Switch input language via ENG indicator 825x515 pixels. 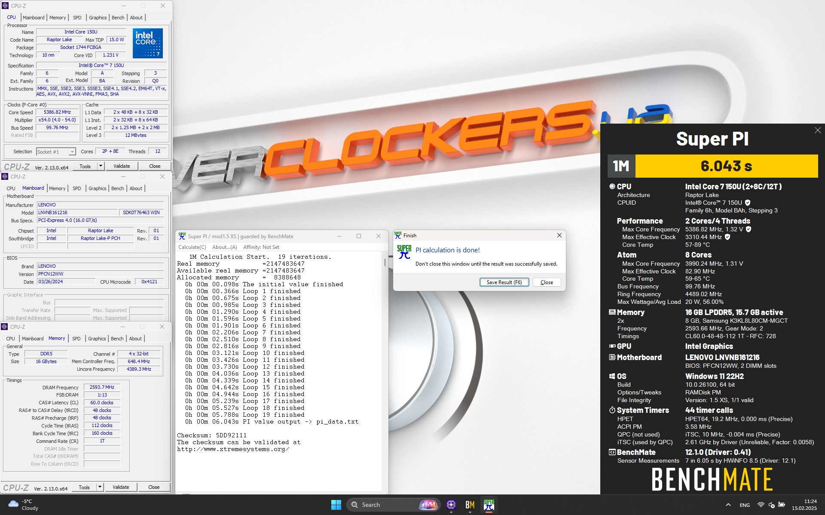(x=745, y=505)
